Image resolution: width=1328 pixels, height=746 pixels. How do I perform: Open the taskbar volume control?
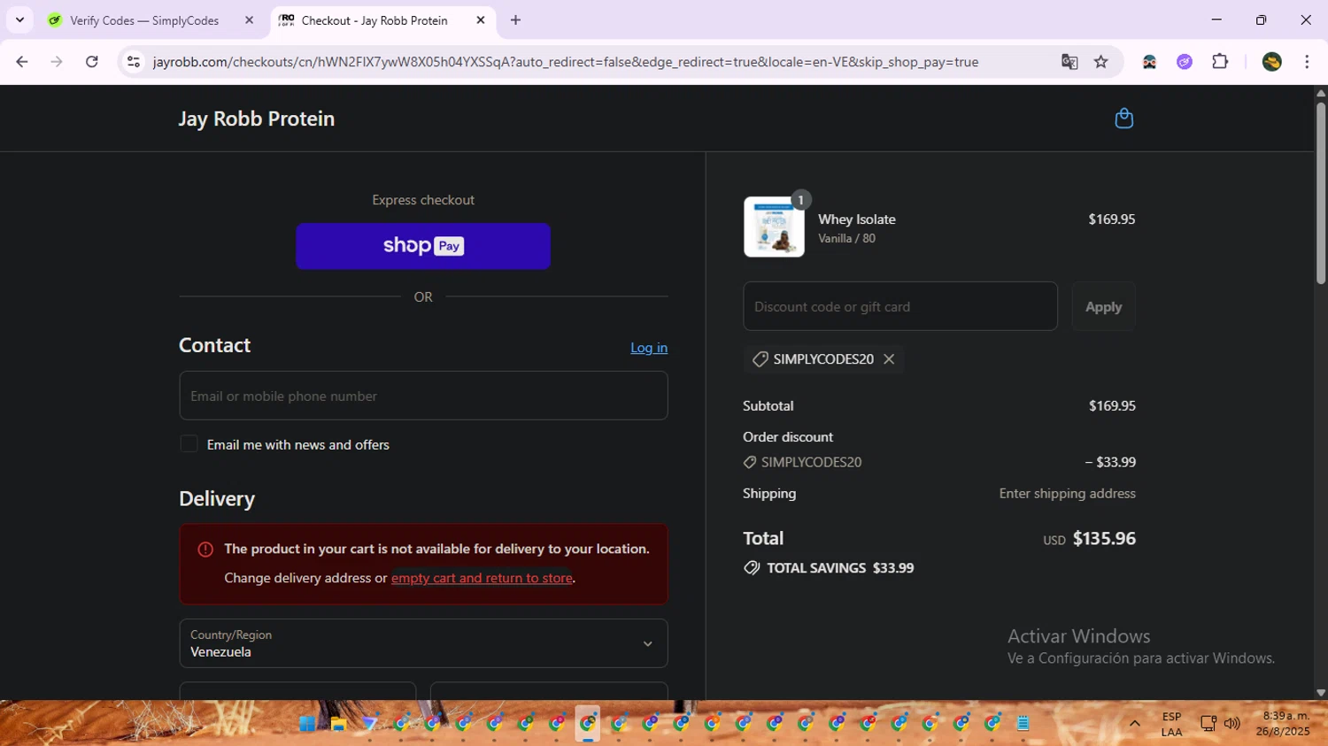pos(1231,724)
